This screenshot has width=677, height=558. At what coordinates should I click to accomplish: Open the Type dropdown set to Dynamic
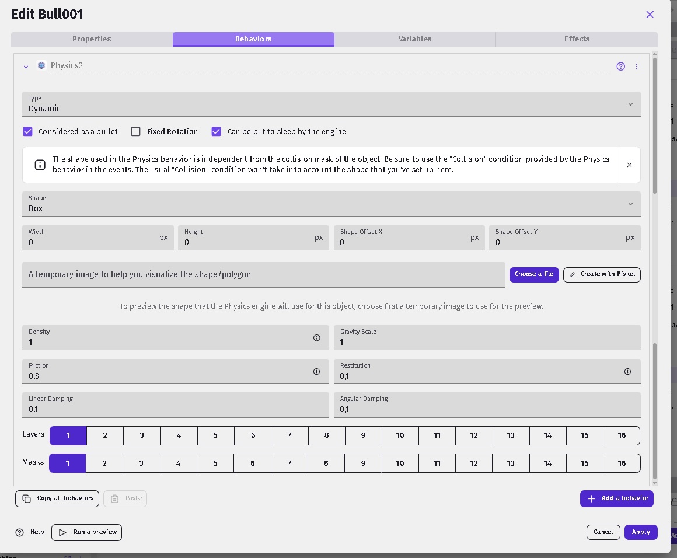point(331,104)
